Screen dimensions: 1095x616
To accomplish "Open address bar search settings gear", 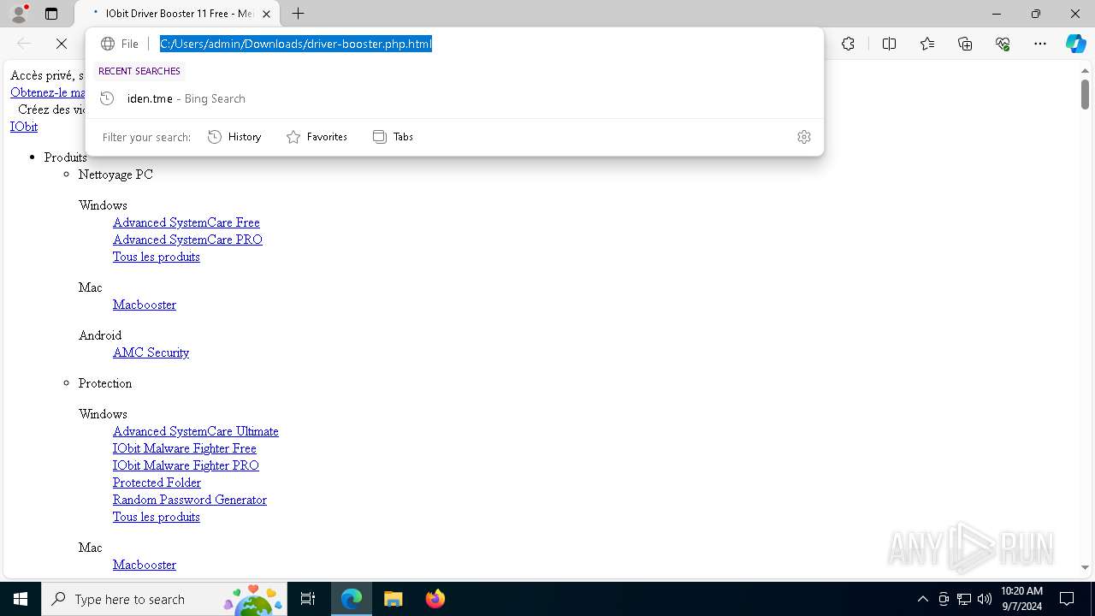I will coord(804,137).
